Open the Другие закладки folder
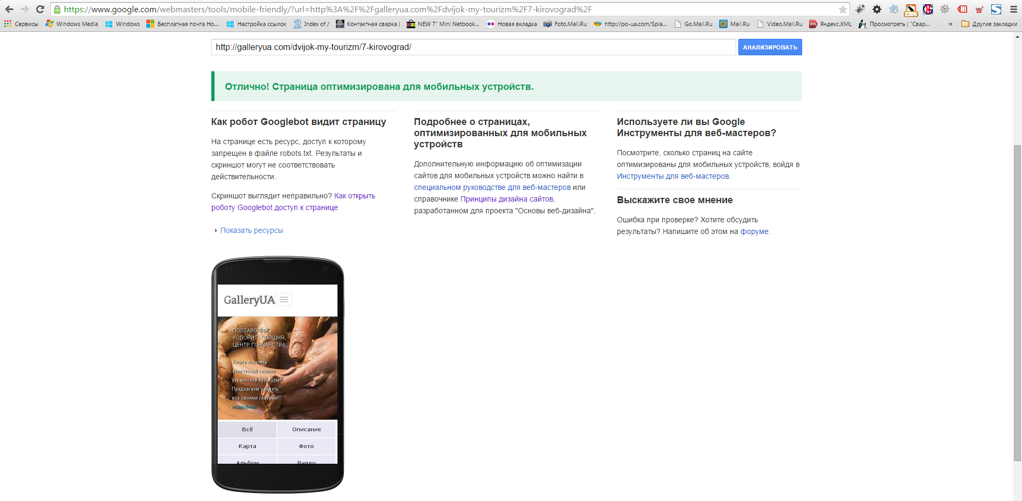1022x501 pixels. click(x=989, y=24)
